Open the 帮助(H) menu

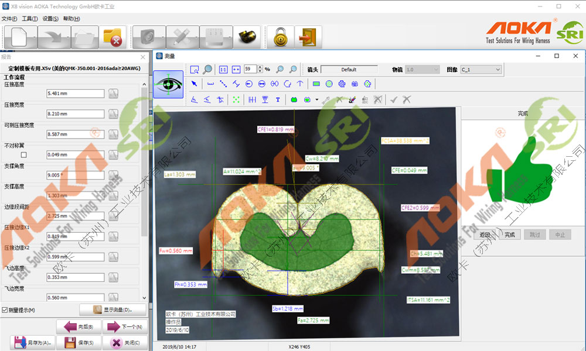71,19
